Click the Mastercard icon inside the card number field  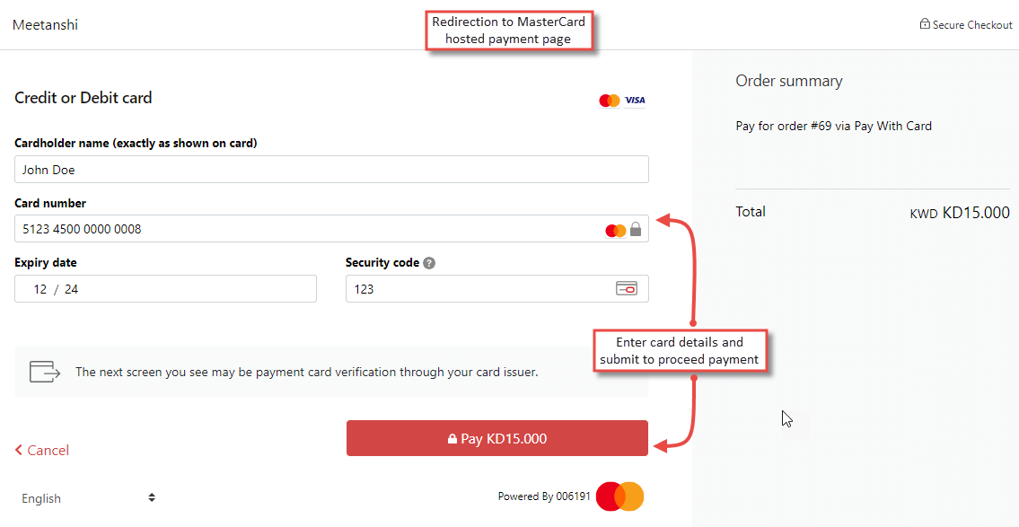616,230
